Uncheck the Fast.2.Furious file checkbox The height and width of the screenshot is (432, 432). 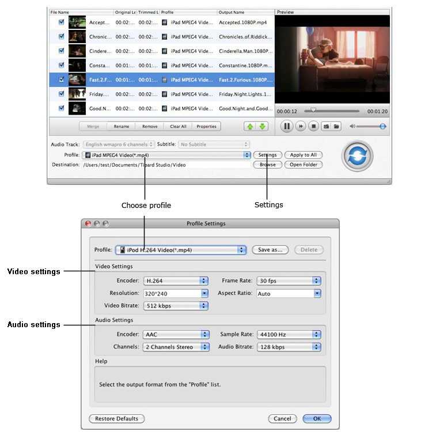(62, 79)
